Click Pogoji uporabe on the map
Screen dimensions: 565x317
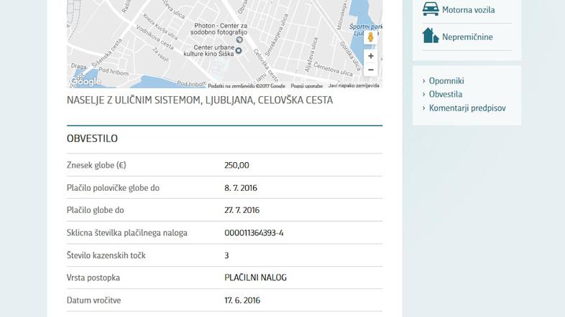point(307,85)
